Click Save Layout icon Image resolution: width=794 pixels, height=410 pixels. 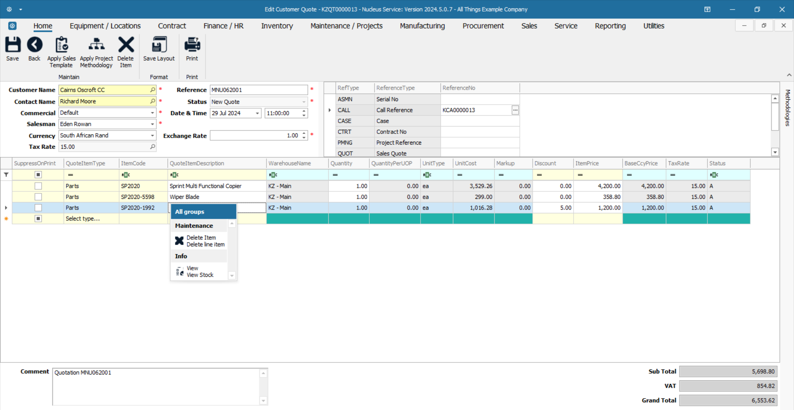click(x=159, y=45)
